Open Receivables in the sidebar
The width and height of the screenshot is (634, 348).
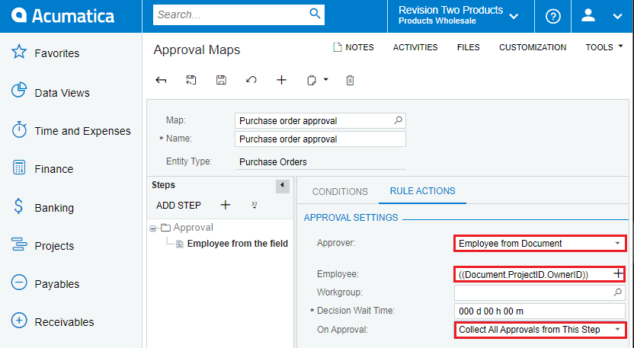click(64, 322)
